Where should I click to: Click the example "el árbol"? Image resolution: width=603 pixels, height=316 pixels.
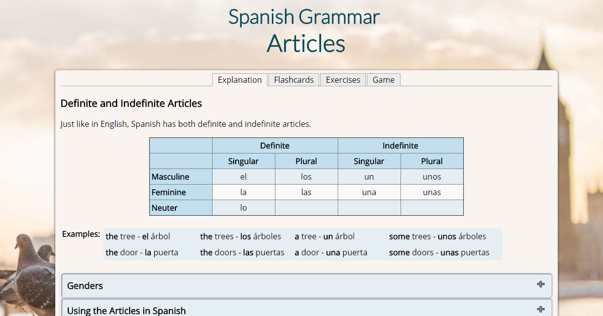click(157, 236)
